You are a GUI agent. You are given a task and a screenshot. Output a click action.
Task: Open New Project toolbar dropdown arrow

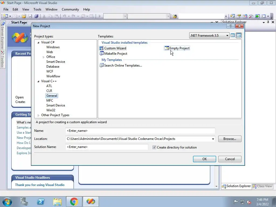pos(10,16)
